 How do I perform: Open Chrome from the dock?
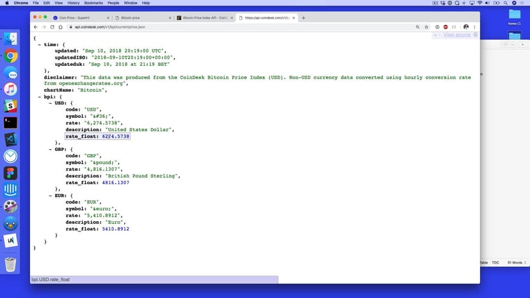11,56
